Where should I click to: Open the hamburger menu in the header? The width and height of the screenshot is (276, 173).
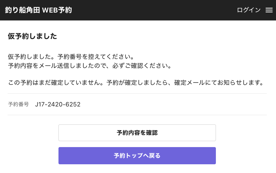point(269,10)
